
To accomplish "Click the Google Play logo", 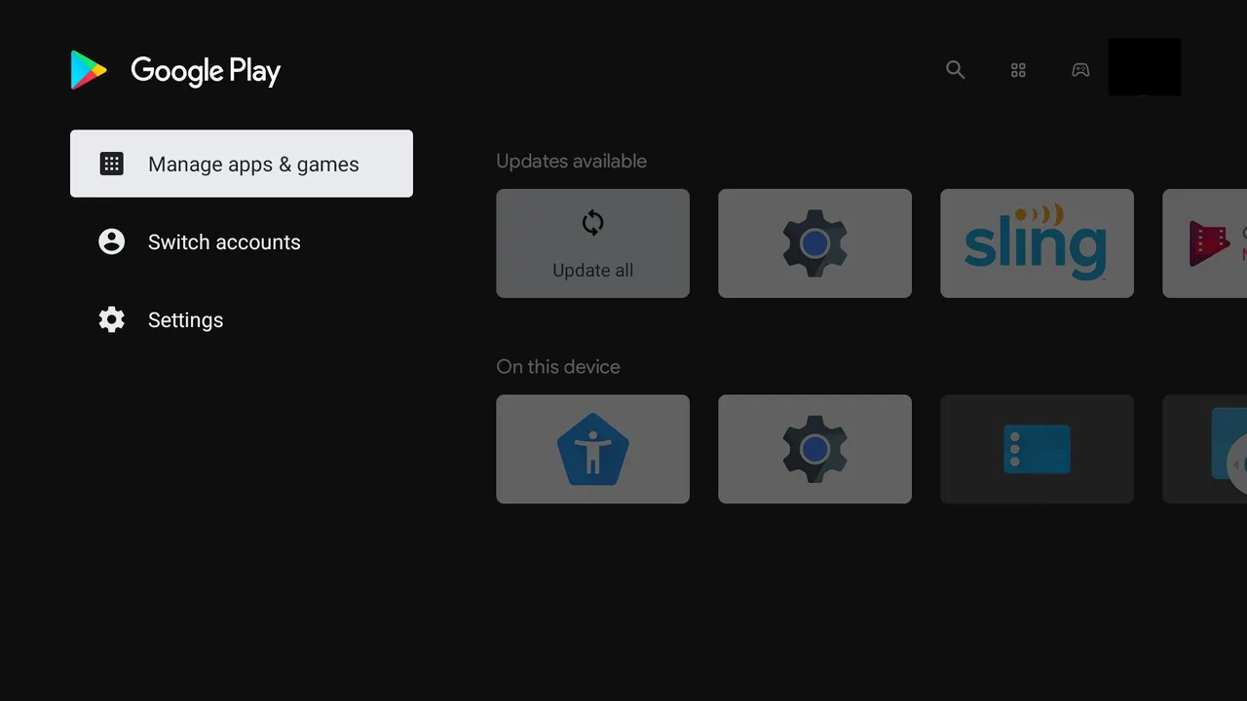I will click(175, 70).
